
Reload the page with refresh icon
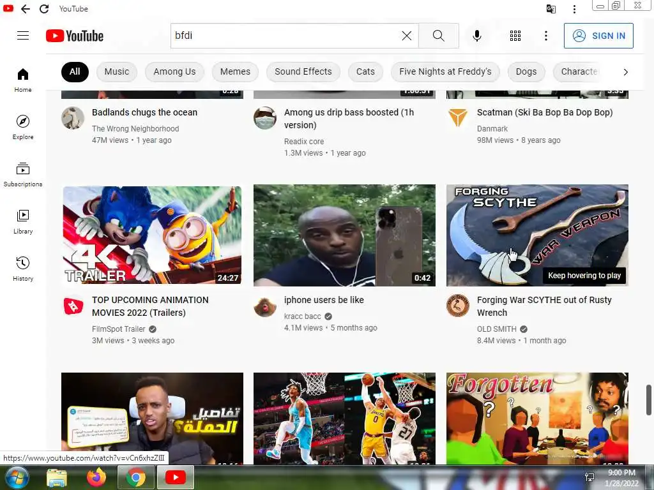[x=44, y=9]
